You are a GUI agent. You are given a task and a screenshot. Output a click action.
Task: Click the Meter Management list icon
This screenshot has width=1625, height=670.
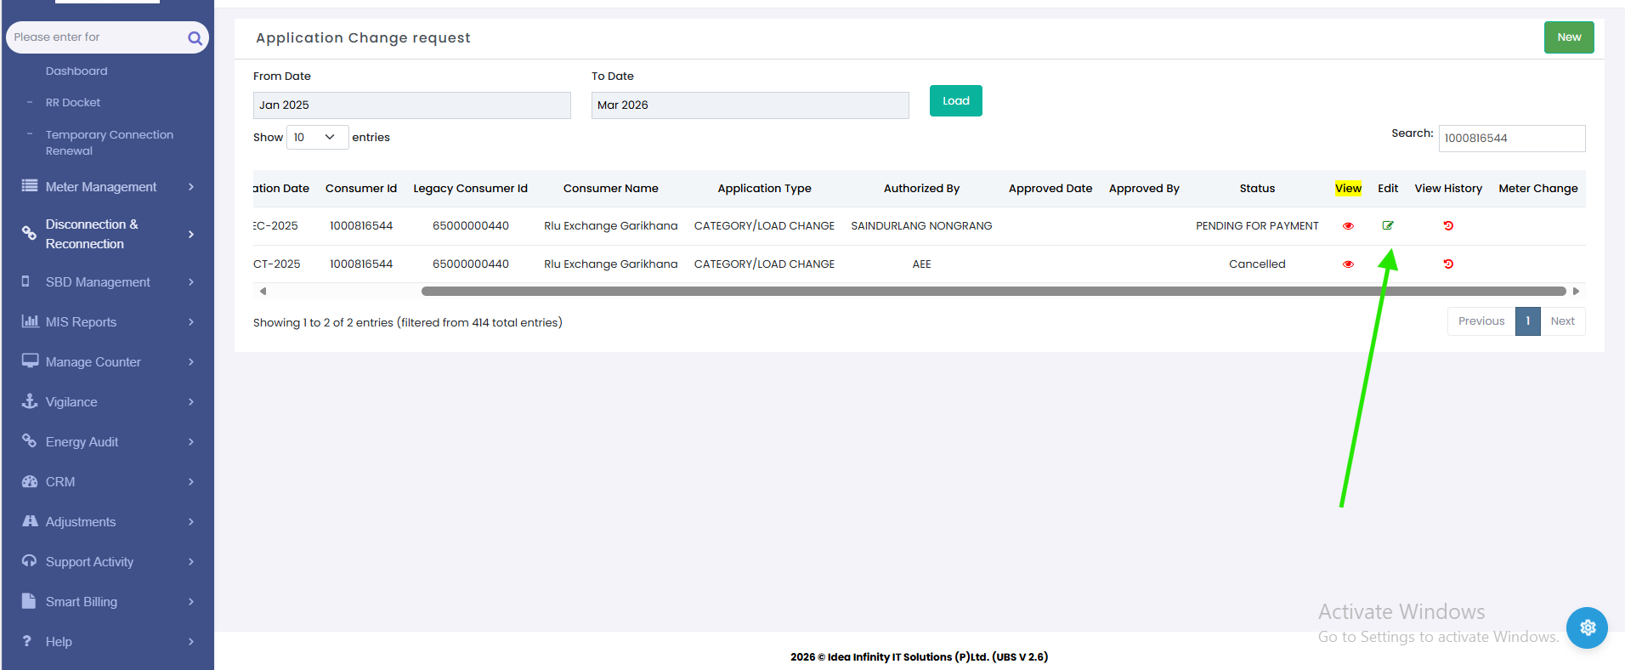click(30, 186)
